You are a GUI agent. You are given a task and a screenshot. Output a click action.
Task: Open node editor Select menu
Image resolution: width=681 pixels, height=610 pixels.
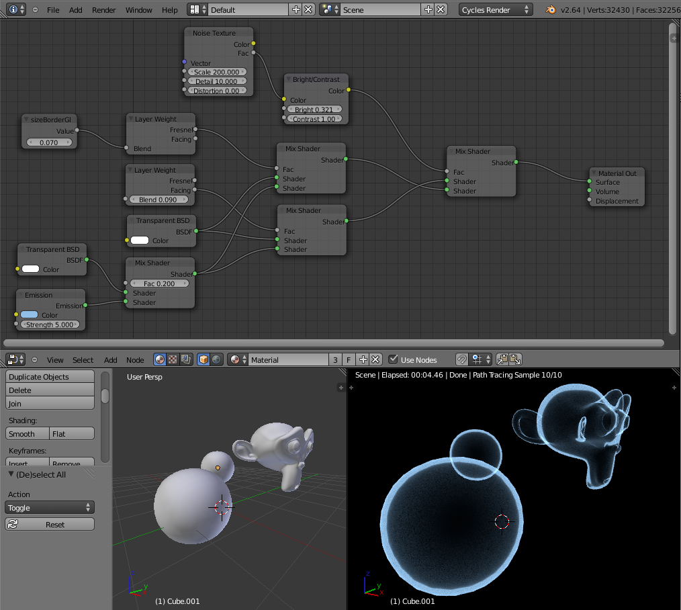point(83,359)
